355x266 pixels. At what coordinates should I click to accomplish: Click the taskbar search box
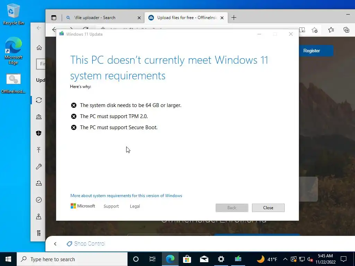pyautogui.click(x=72, y=259)
